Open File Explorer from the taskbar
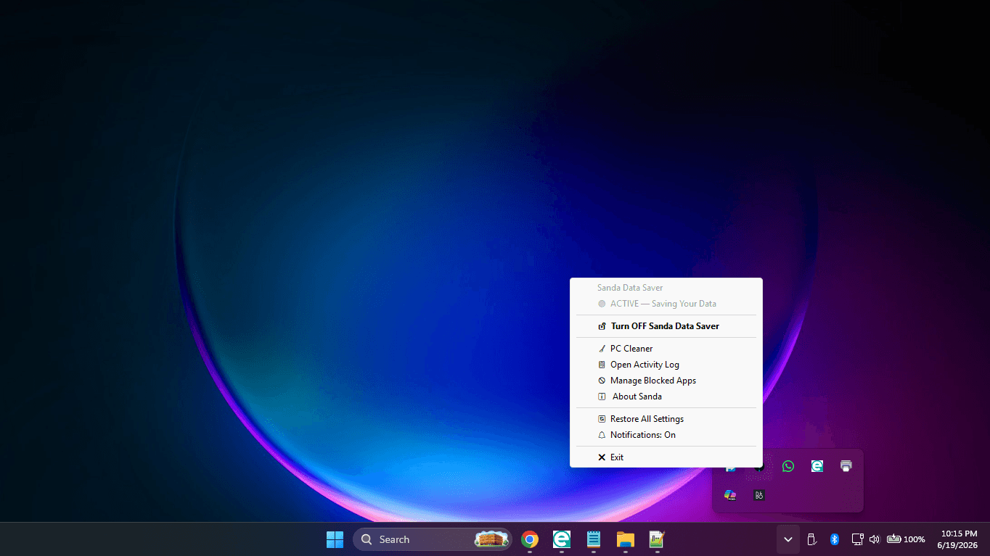The image size is (990, 556). [x=626, y=539]
